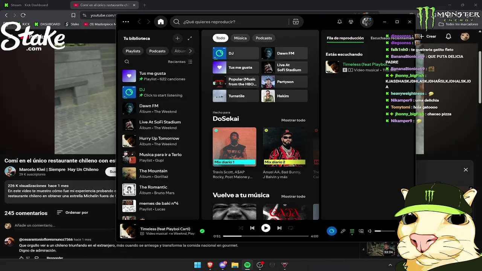Create playlist with plus icon in library
This screenshot has height=271, width=482.
click(177, 38)
